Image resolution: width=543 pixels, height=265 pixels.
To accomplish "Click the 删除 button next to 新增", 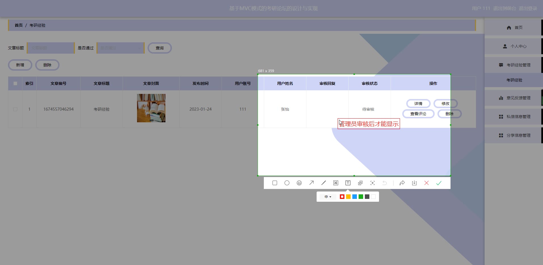I will 47,65.
